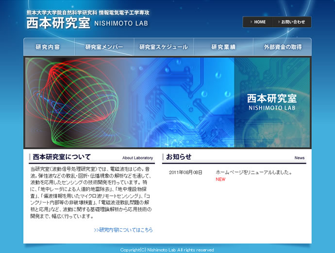The width and height of the screenshot is (335, 253).
Task: Click the 西本研究室 NISHIMOTO LAB header logo
Action: pos(87,23)
